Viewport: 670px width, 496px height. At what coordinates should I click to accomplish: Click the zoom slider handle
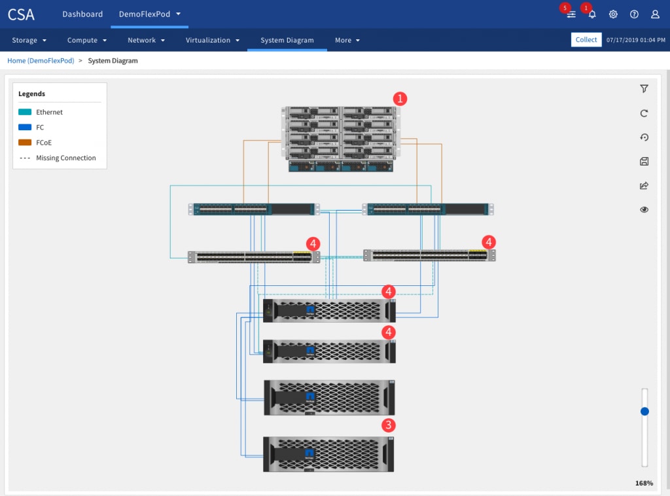(644, 412)
